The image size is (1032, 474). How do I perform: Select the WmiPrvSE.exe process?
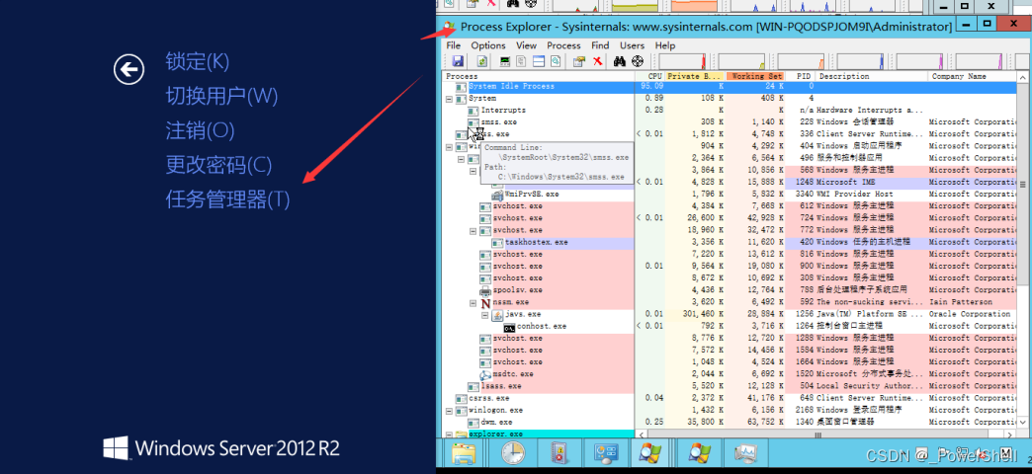pyautogui.click(x=532, y=194)
